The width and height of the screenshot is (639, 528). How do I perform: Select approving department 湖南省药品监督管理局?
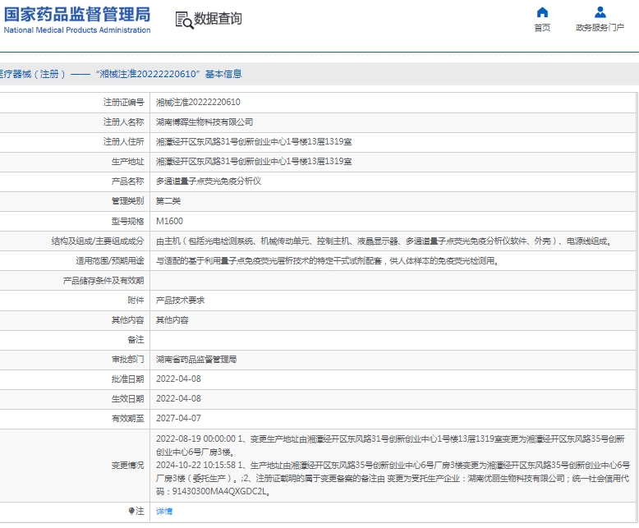pos(196,360)
